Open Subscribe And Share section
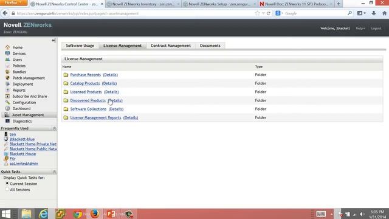This screenshot has width=389, height=219. [30, 96]
